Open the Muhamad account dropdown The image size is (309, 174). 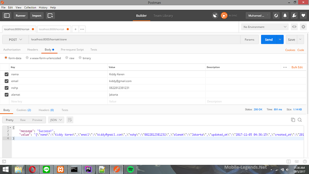click(x=258, y=15)
